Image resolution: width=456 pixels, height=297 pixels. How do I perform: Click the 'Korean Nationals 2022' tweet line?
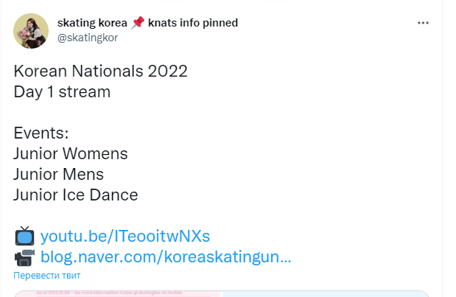(100, 71)
